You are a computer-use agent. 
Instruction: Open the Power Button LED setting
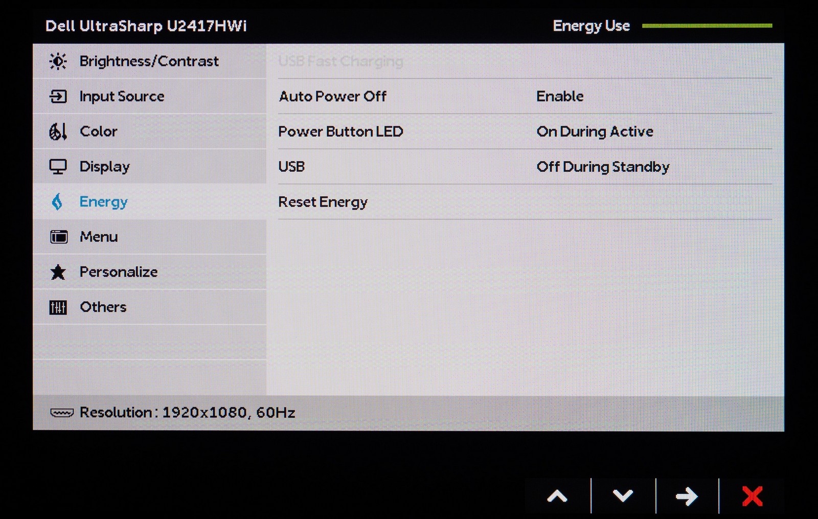click(x=340, y=131)
